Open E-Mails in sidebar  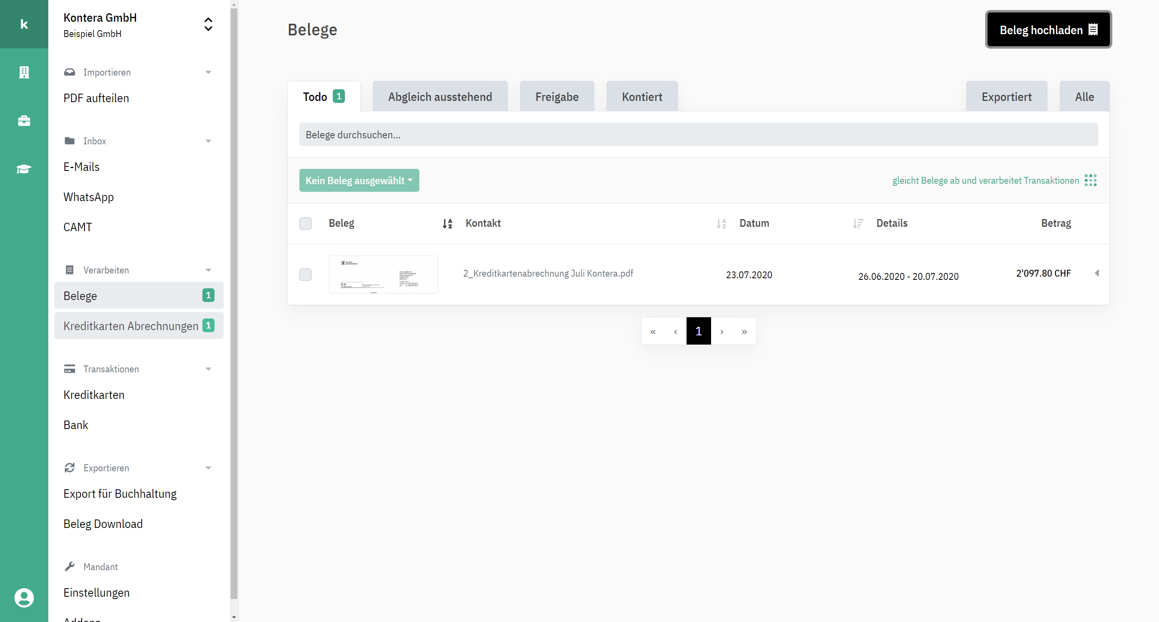(81, 167)
